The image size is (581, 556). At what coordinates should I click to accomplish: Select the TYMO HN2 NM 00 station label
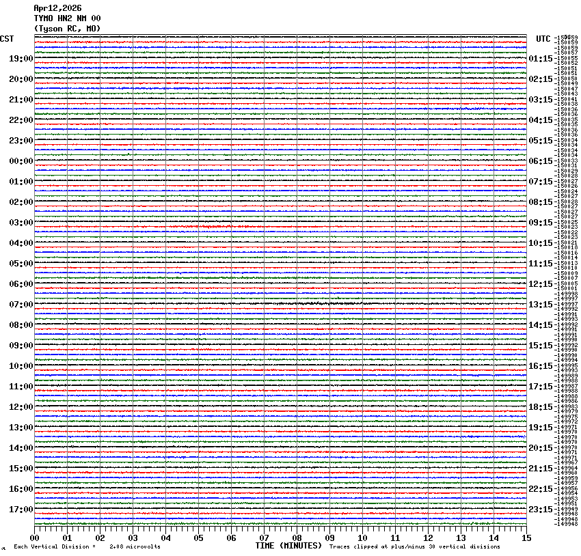67,18
